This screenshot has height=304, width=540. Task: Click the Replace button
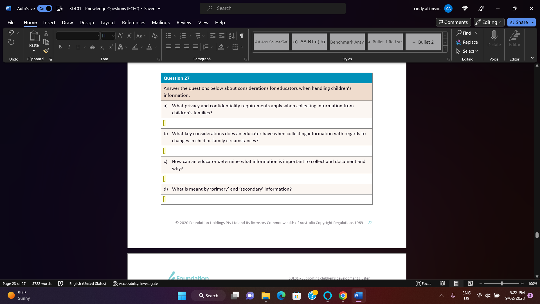pos(470,42)
